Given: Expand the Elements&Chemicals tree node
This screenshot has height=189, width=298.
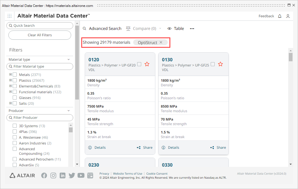Looking at the screenshot, I should click(x=11, y=86).
